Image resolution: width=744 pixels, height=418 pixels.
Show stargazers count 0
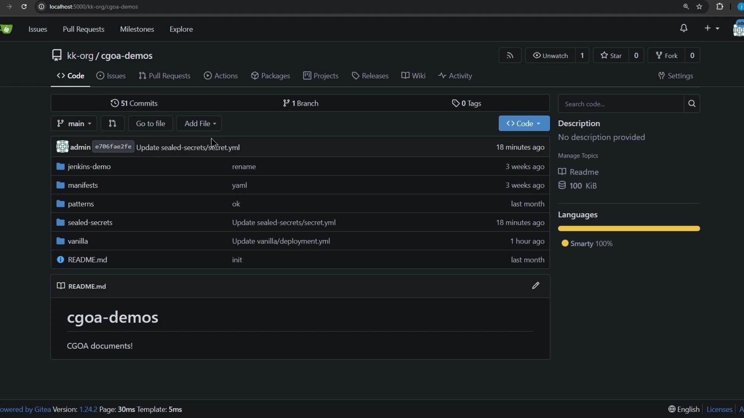click(x=636, y=55)
